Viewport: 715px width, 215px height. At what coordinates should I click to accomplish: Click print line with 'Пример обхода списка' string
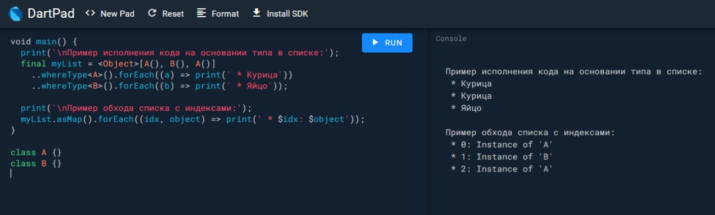(136, 108)
